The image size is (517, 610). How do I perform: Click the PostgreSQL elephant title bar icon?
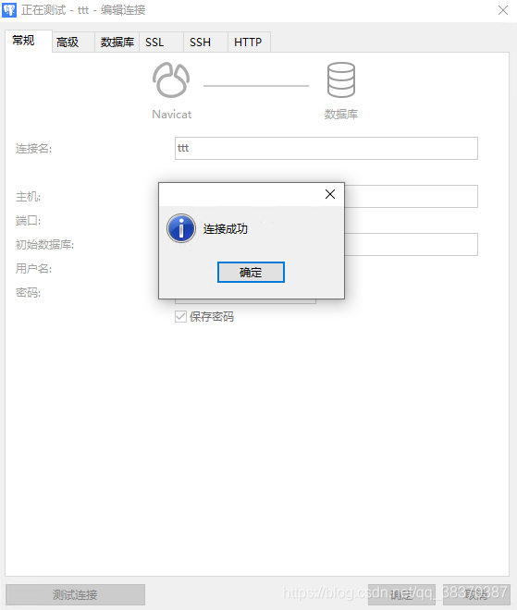click(x=9, y=10)
